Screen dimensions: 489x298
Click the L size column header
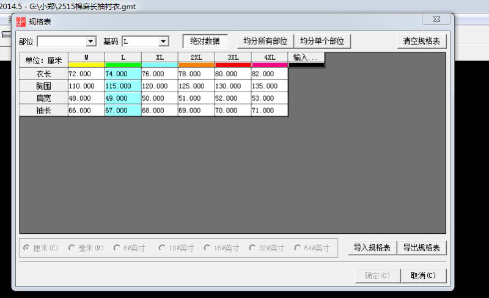[123, 57]
